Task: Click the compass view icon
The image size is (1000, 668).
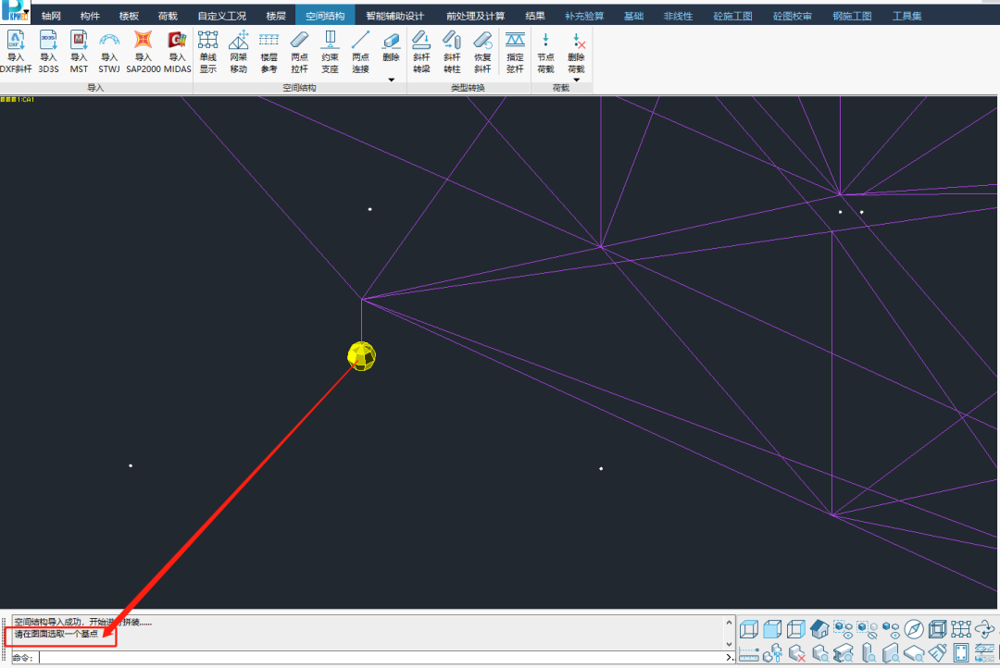Action: (x=914, y=630)
